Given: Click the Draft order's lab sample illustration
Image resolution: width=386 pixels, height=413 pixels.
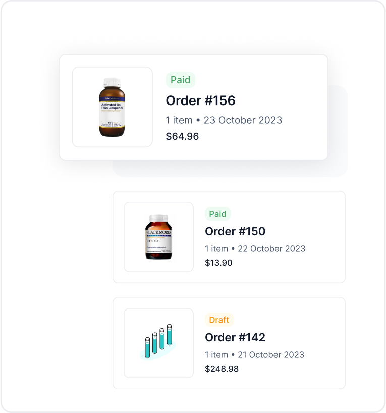Looking at the screenshot, I should [x=158, y=342].
